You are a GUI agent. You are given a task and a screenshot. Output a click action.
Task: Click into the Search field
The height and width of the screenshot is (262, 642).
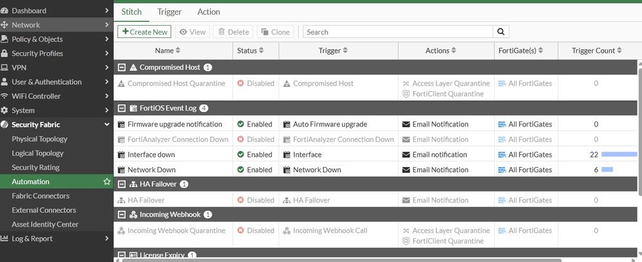tap(397, 31)
